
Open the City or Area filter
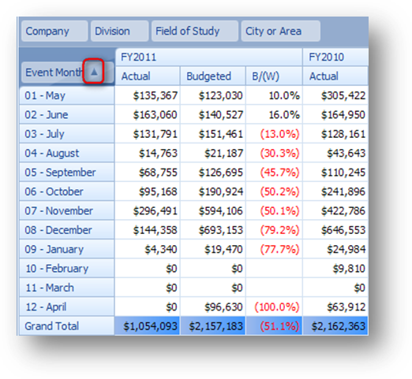[281, 32]
